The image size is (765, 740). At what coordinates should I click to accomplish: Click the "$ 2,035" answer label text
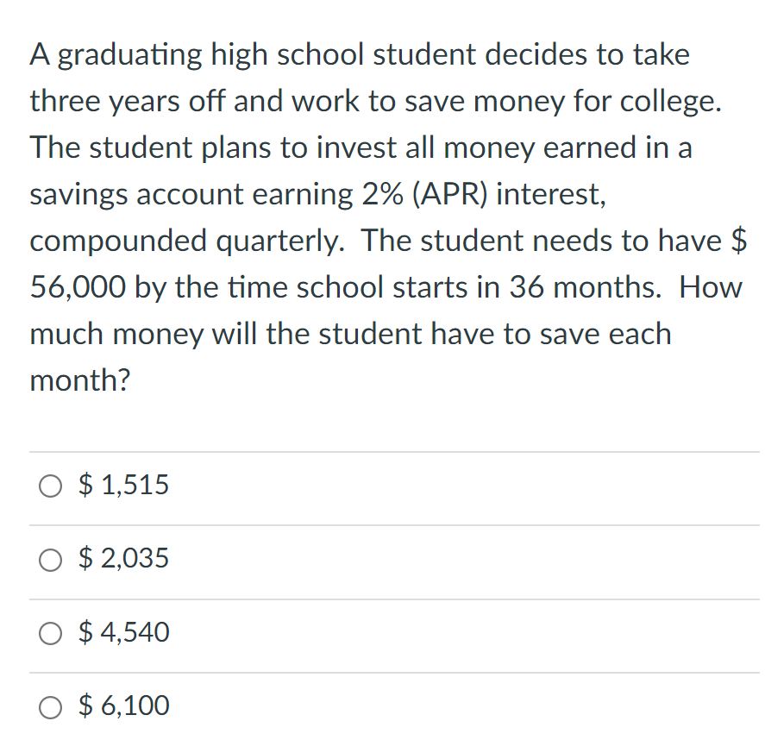click(x=124, y=560)
